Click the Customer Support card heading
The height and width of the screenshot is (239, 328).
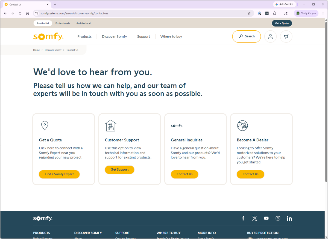coord(122,140)
